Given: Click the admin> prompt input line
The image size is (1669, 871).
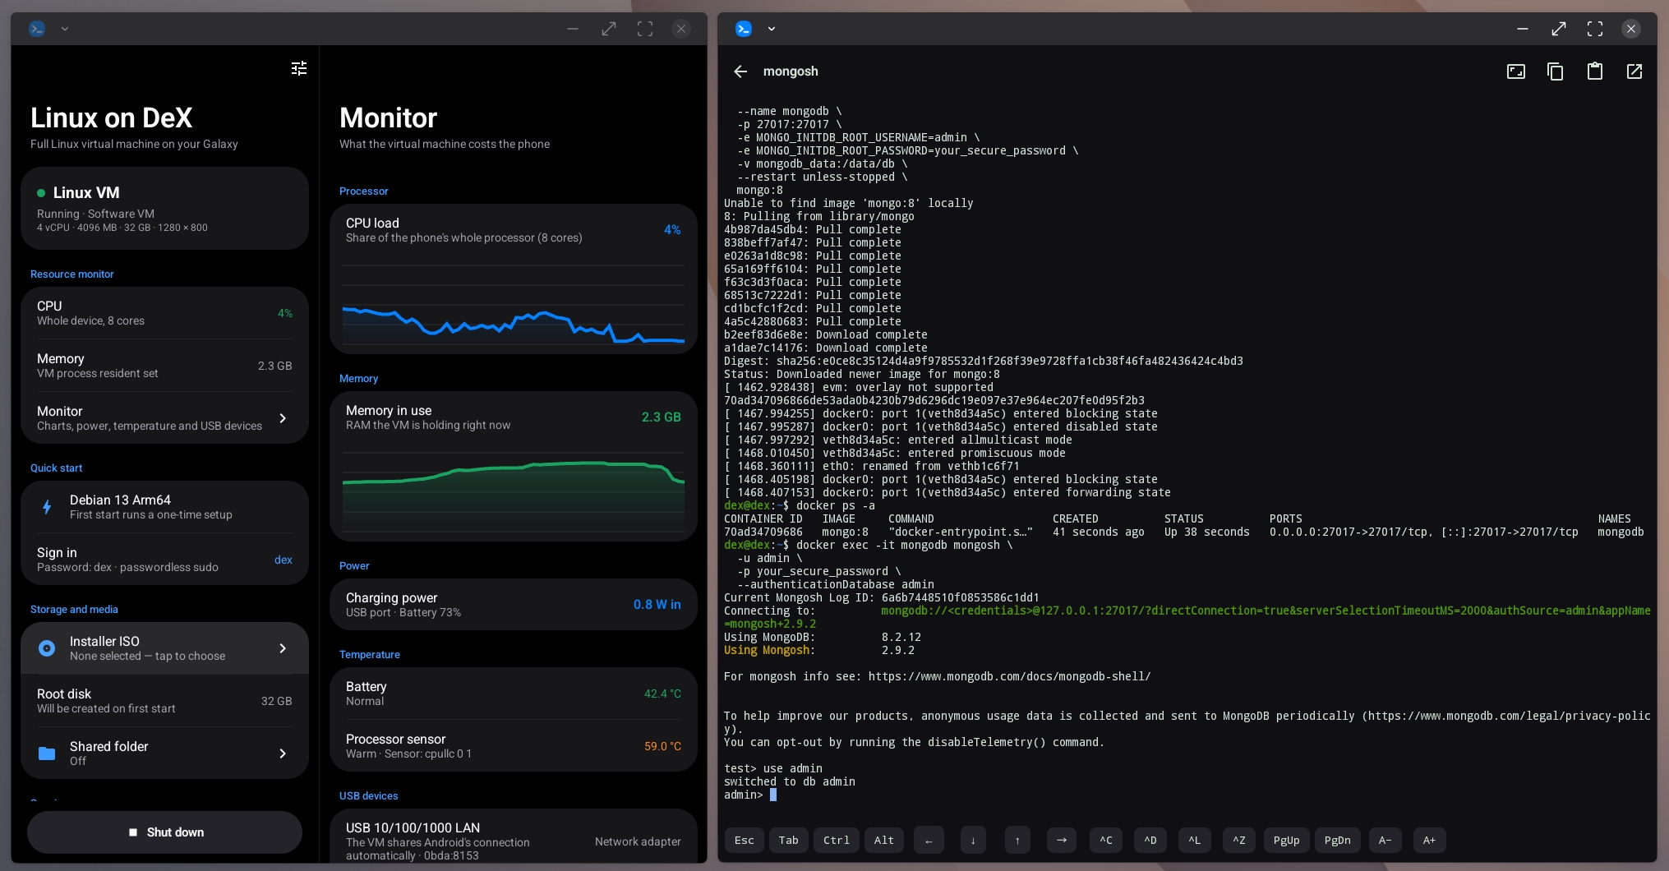Looking at the screenshot, I should point(1187,795).
